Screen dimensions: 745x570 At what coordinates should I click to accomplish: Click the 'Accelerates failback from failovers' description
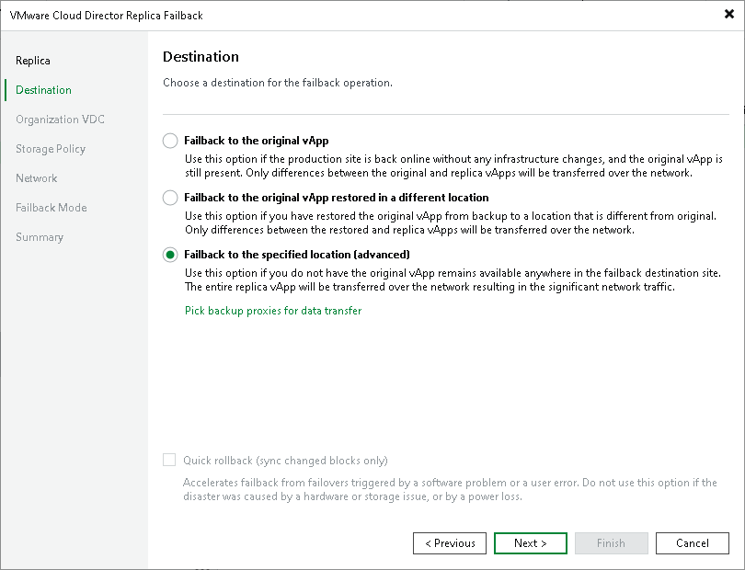(450, 489)
